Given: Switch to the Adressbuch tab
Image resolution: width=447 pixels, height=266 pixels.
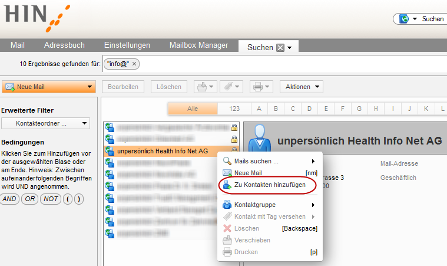Looking at the screenshot, I should [x=64, y=45].
